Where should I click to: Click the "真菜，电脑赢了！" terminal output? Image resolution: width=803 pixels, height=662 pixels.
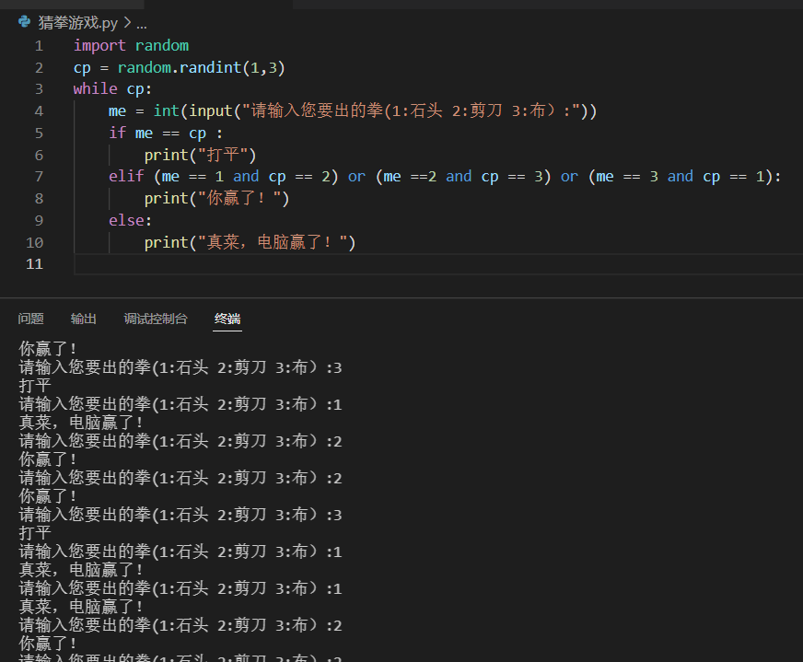[74, 422]
